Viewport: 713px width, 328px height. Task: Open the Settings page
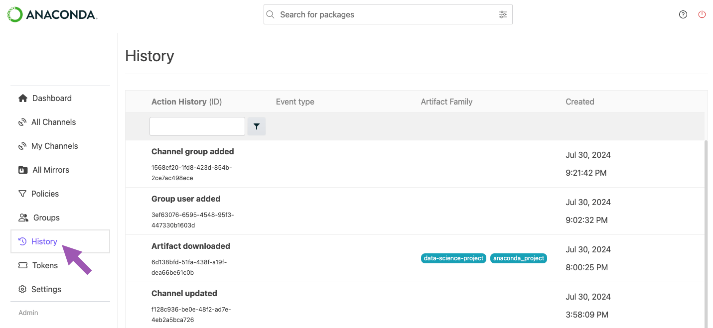[x=60, y=289]
